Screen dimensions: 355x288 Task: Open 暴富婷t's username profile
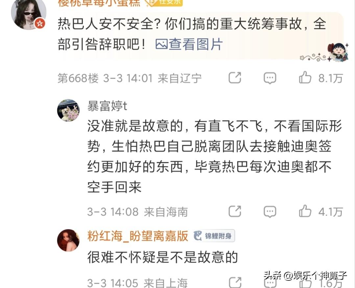(x=107, y=106)
